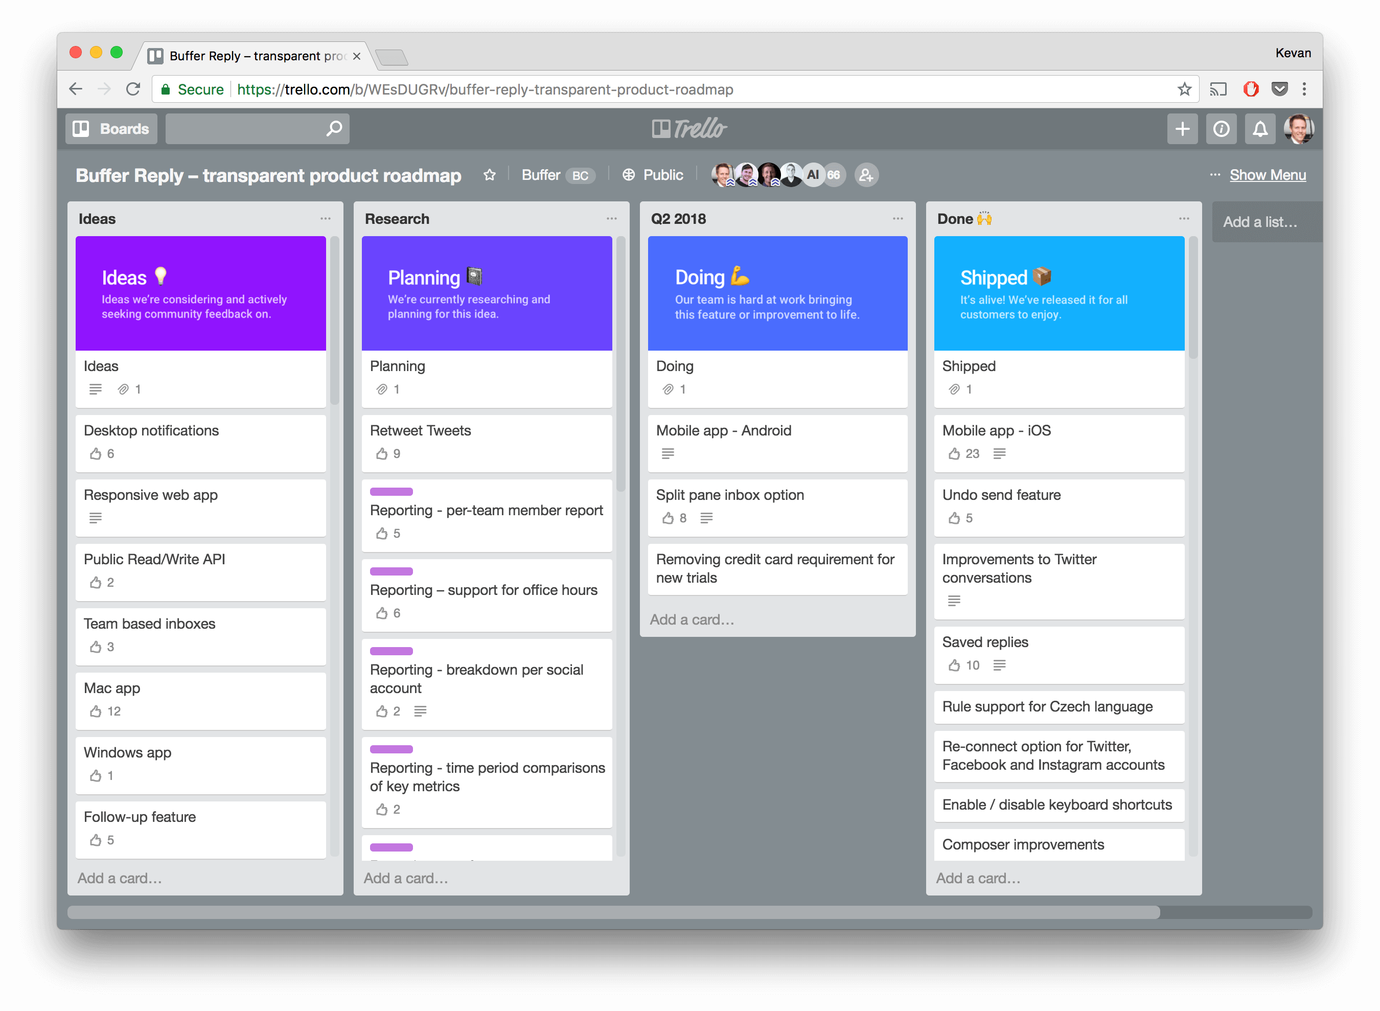Click Add a card in Q2 2018 list
This screenshot has height=1011, width=1380.
(x=692, y=619)
